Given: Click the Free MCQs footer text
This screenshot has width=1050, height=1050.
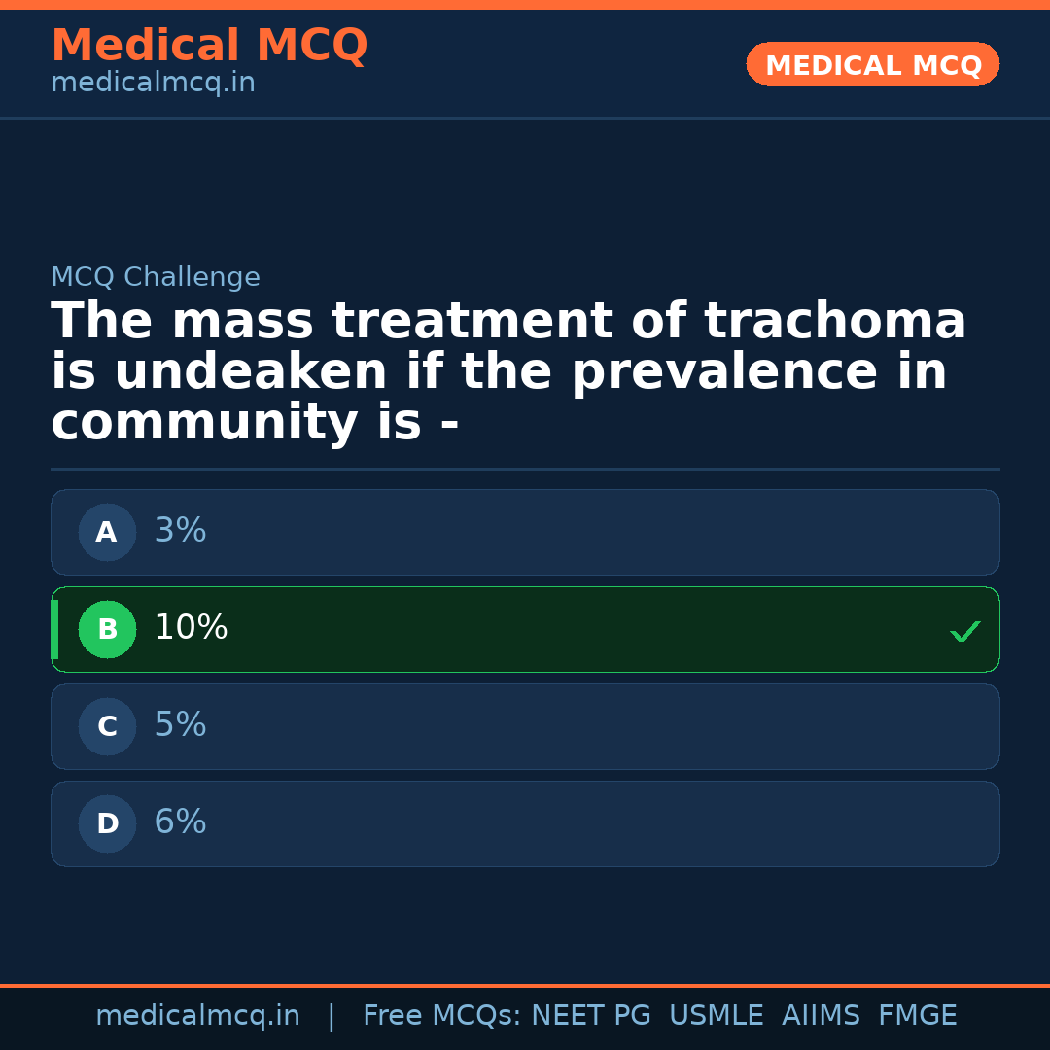Looking at the screenshot, I should (x=441, y=1016).
